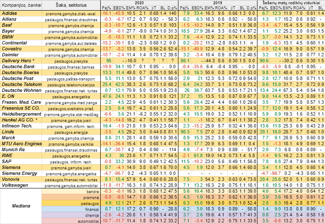
Task: Click the Munich Re row label
Action: click(x=21, y=149)
